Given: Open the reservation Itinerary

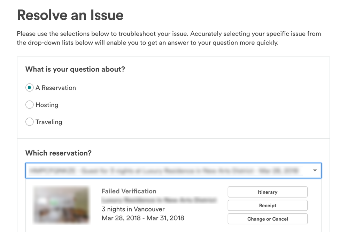Looking at the screenshot, I should pyautogui.click(x=268, y=192).
